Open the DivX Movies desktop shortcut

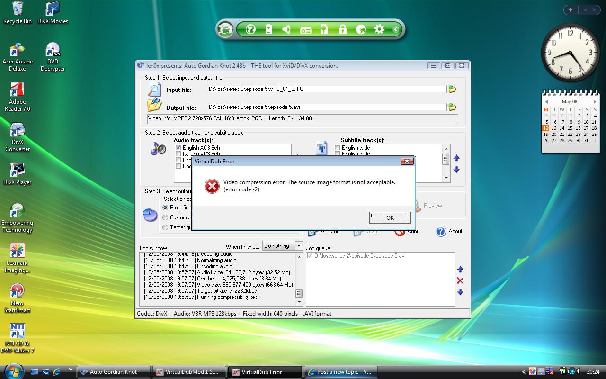[53, 13]
